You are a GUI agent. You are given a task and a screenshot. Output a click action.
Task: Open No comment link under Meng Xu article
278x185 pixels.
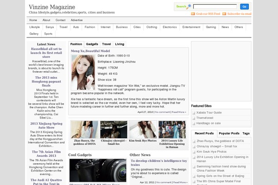tap(162, 112)
